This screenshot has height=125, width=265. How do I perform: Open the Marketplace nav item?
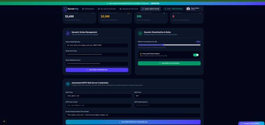pos(88,9)
